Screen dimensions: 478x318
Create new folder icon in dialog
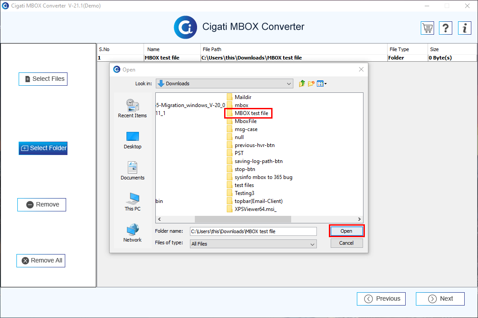coord(311,83)
